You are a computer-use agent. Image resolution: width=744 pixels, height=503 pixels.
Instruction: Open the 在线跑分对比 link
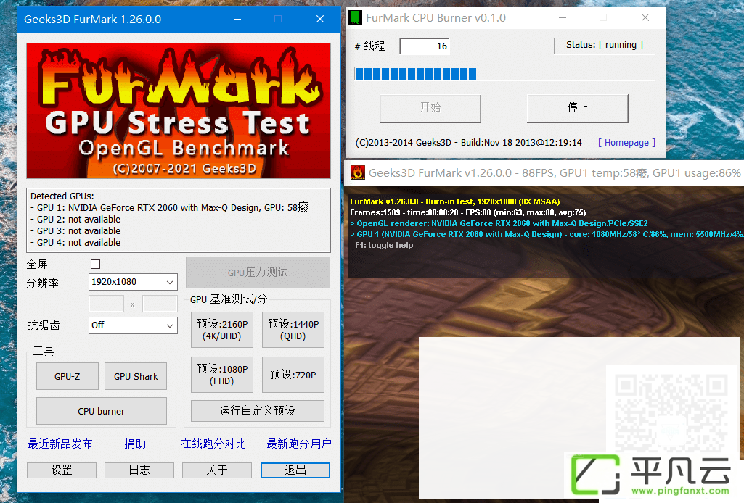(x=213, y=444)
